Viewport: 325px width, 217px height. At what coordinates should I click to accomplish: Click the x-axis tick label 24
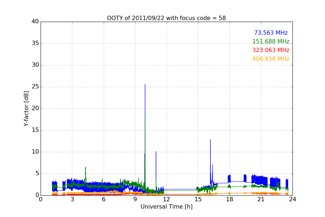click(292, 199)
